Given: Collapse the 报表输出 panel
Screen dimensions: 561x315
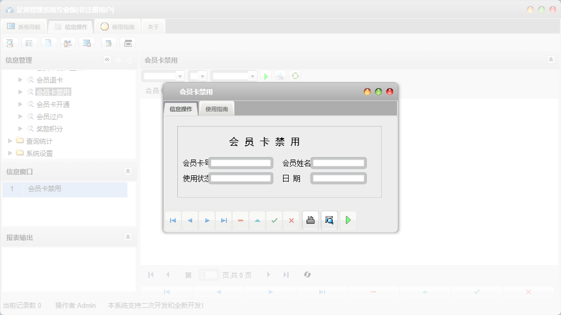Looking at the screenshot, I should [x=128, y=237].
